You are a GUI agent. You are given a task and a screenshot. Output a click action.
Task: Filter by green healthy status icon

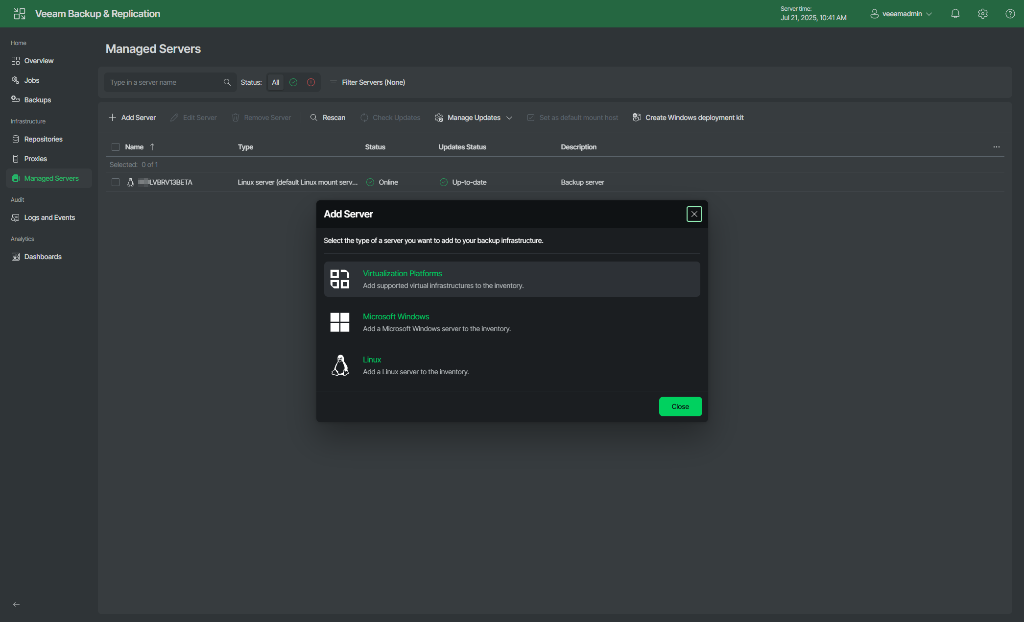point(293,82)
